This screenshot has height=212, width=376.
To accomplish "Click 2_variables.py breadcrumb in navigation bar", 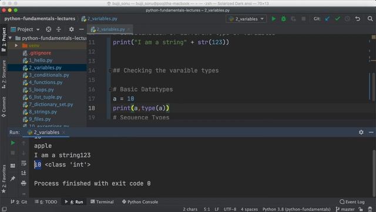I will point(99,19).
